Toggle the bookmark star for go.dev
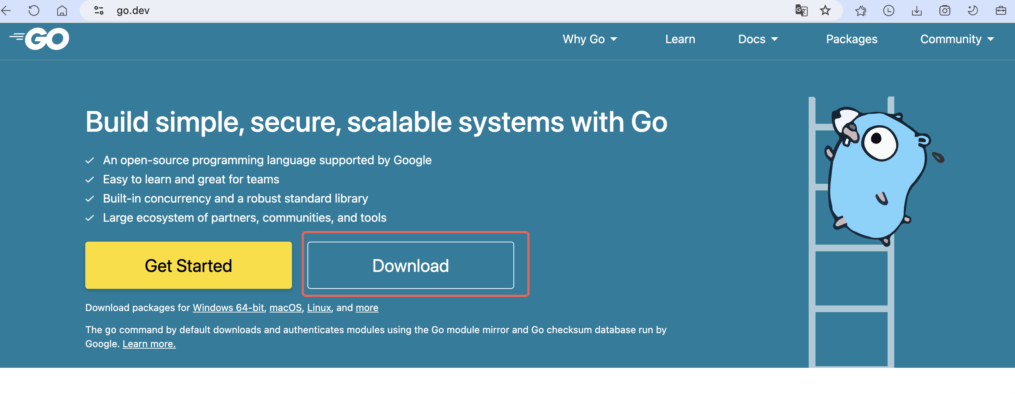The image size is (1015, 394). [825, 11]
